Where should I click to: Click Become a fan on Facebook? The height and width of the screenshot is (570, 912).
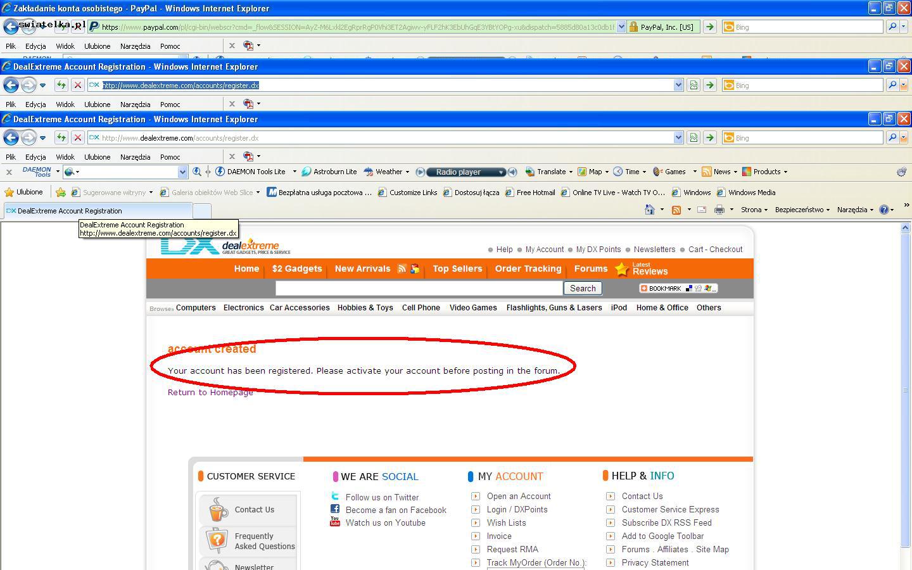point(396,510)
